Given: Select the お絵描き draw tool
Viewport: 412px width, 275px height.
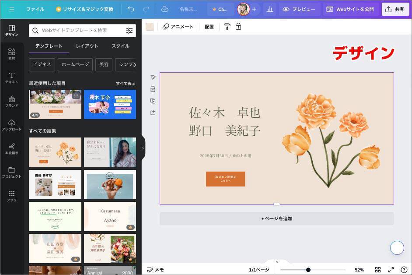Looking at the screenshot, I should (12, 149).
